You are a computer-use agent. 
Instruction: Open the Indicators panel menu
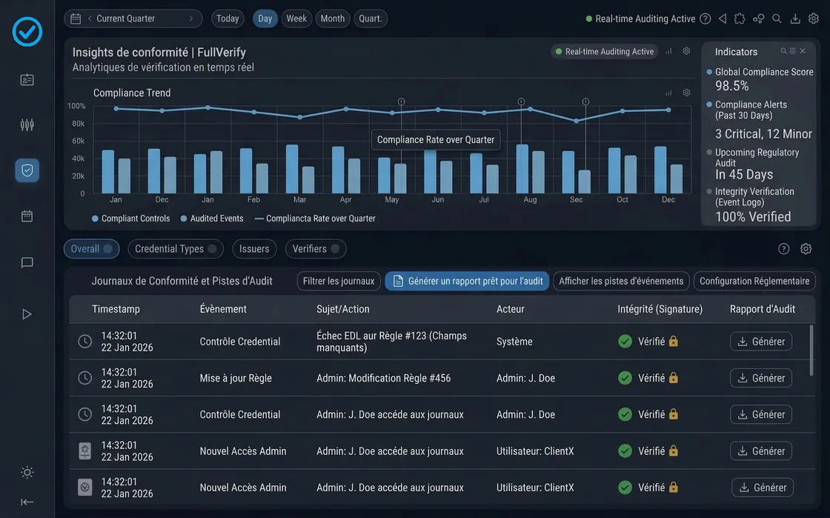pos(794,51)
